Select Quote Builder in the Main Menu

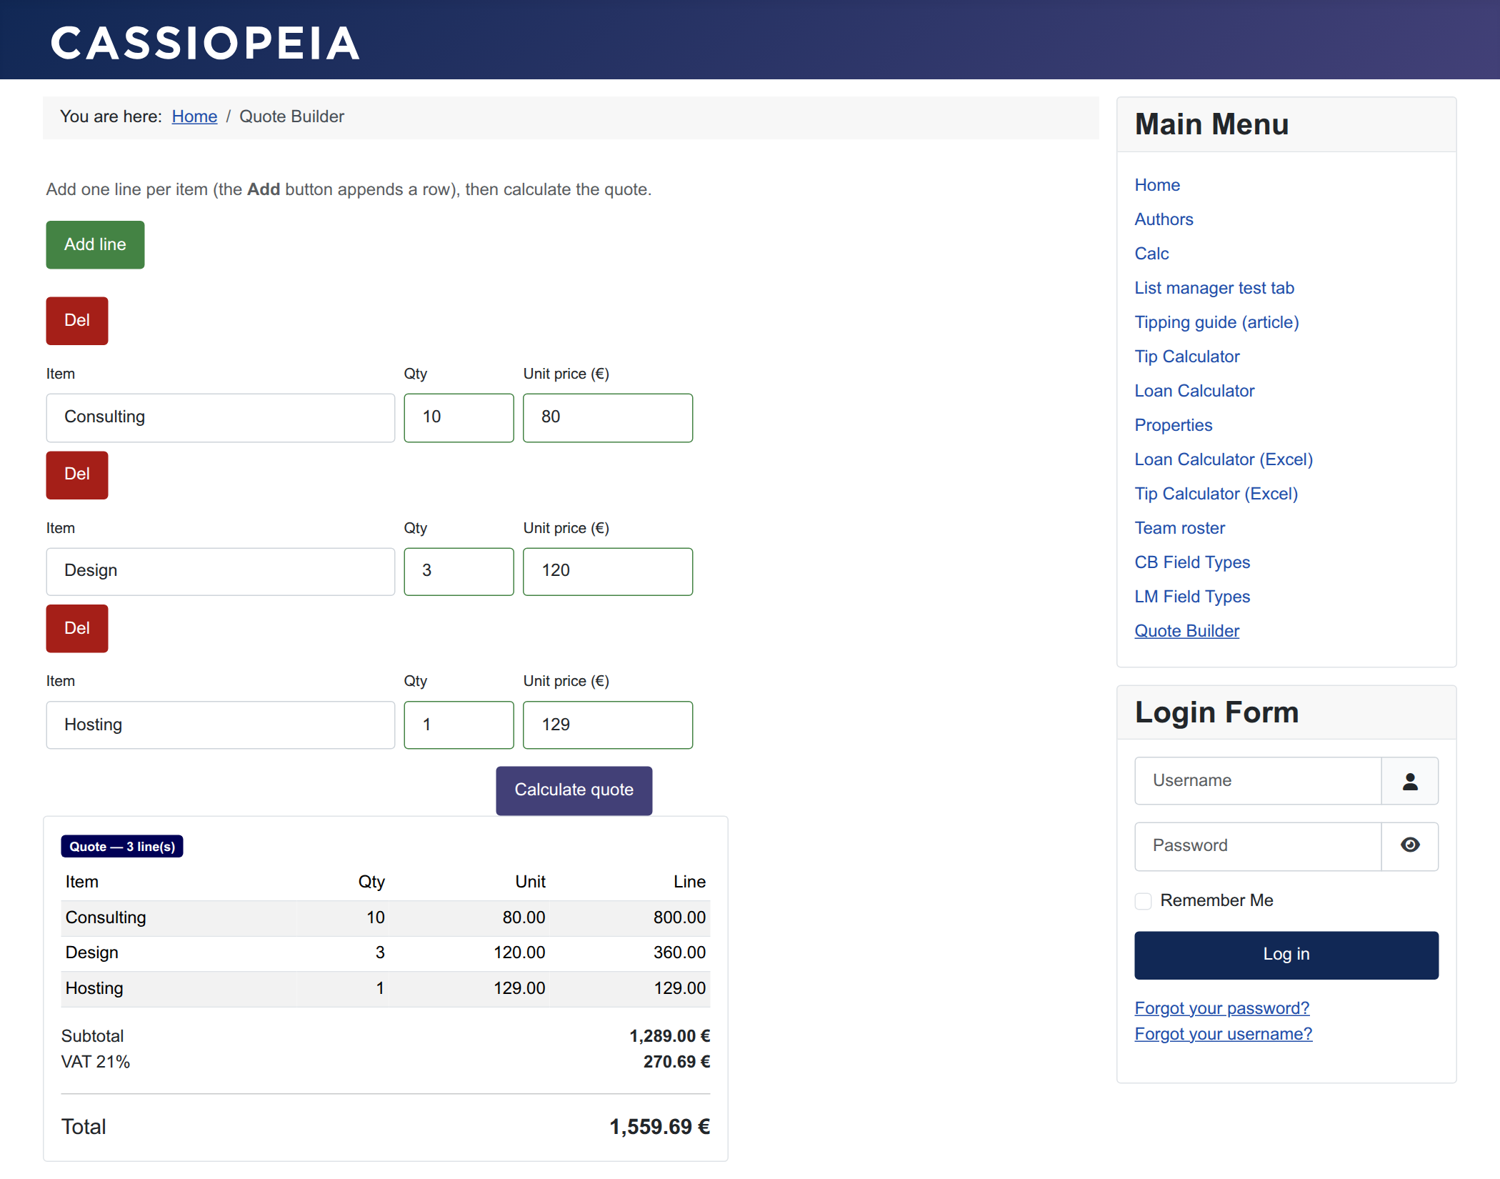coord(1186,631)
